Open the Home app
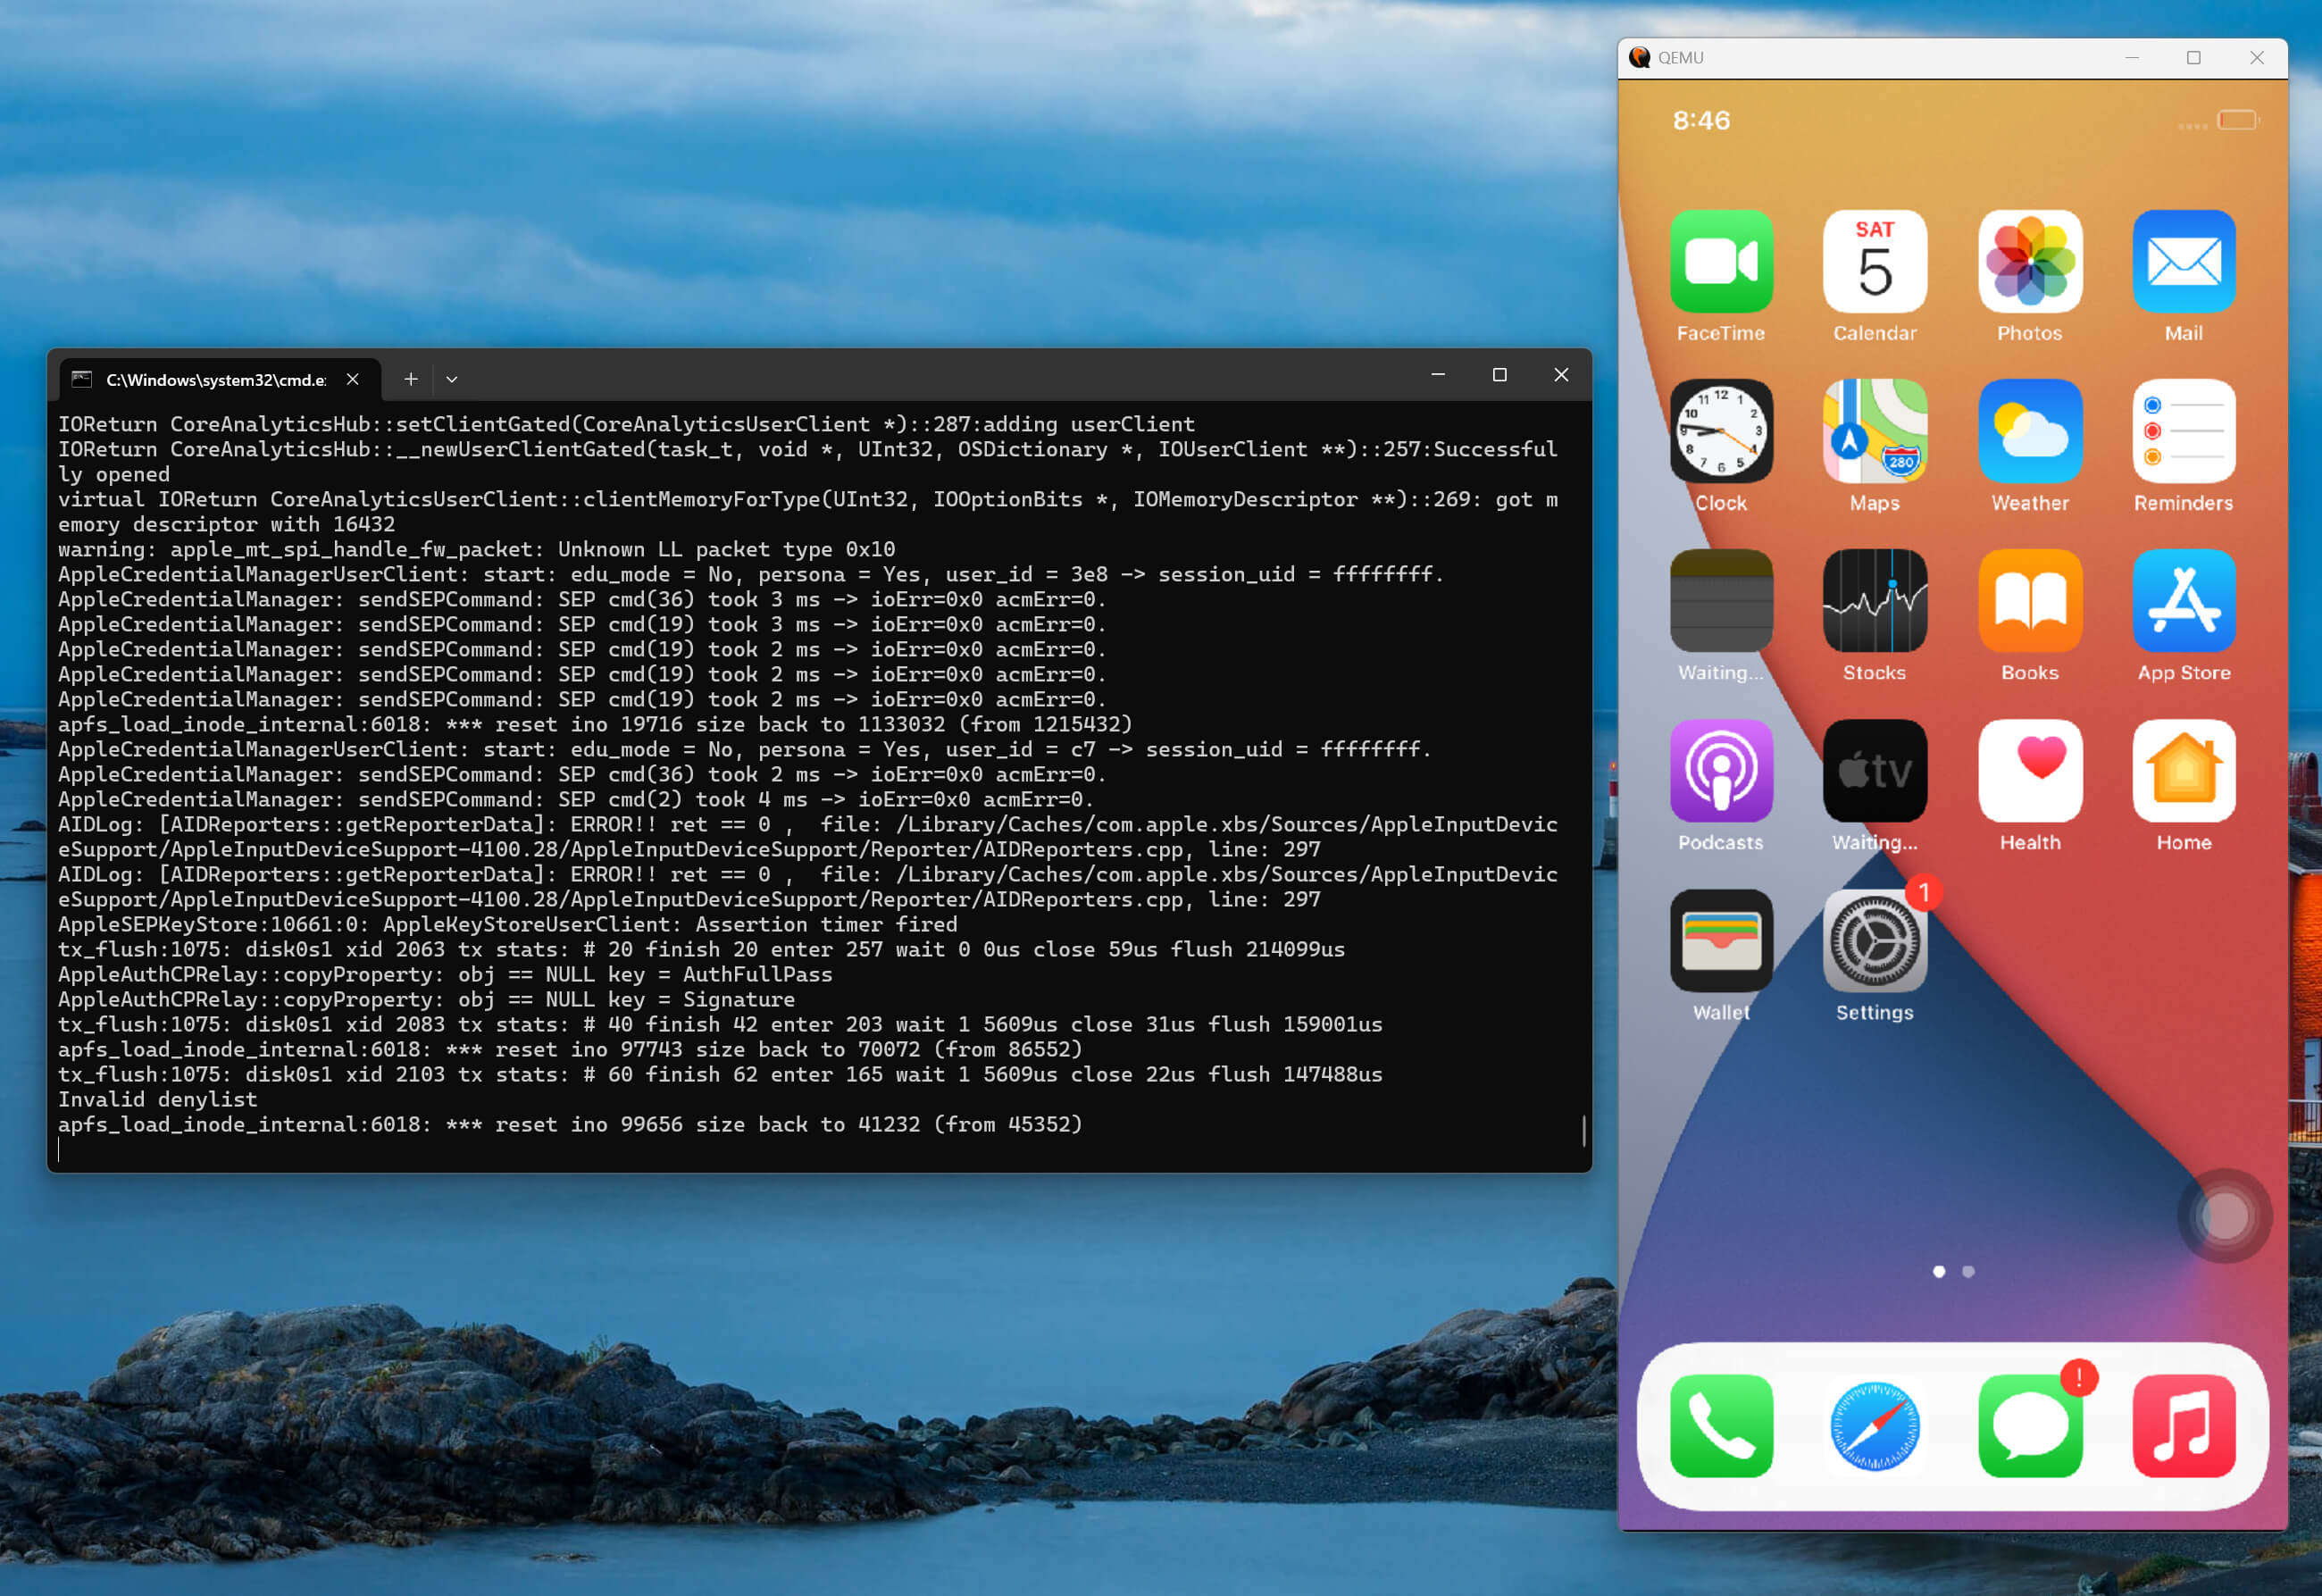 point(2183,771)
